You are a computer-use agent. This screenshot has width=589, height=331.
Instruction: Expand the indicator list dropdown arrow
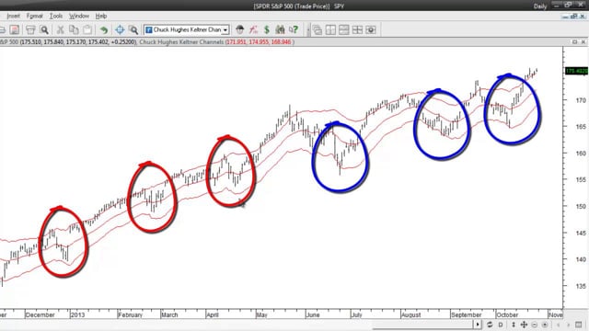pyautogui.click(x=225, y=30)
